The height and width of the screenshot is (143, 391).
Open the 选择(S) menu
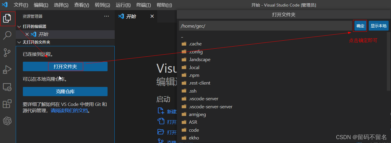(x=61, y=5)
